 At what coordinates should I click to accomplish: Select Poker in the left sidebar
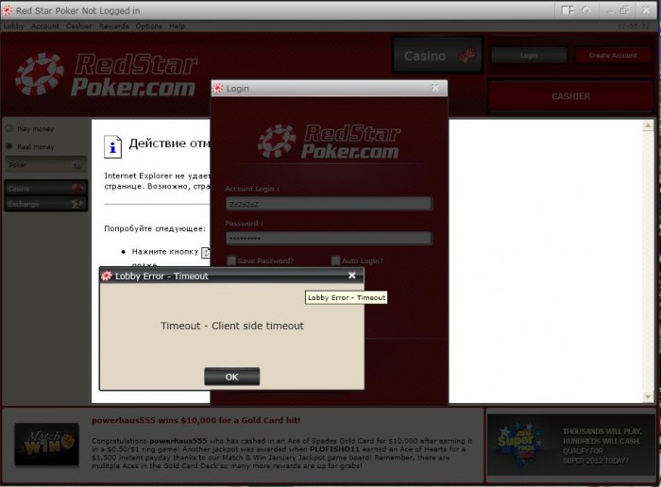(x=45, y=165)
